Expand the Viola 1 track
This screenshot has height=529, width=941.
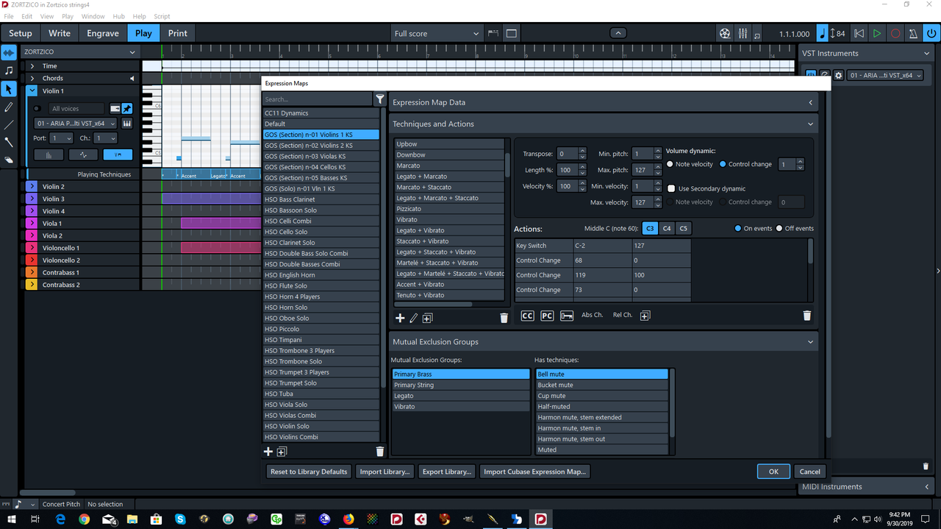tap(31, 224)
